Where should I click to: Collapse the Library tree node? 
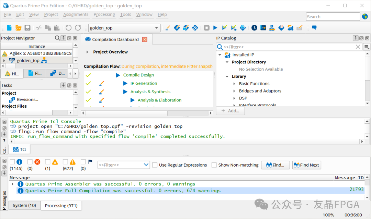(x=227, y=76)
